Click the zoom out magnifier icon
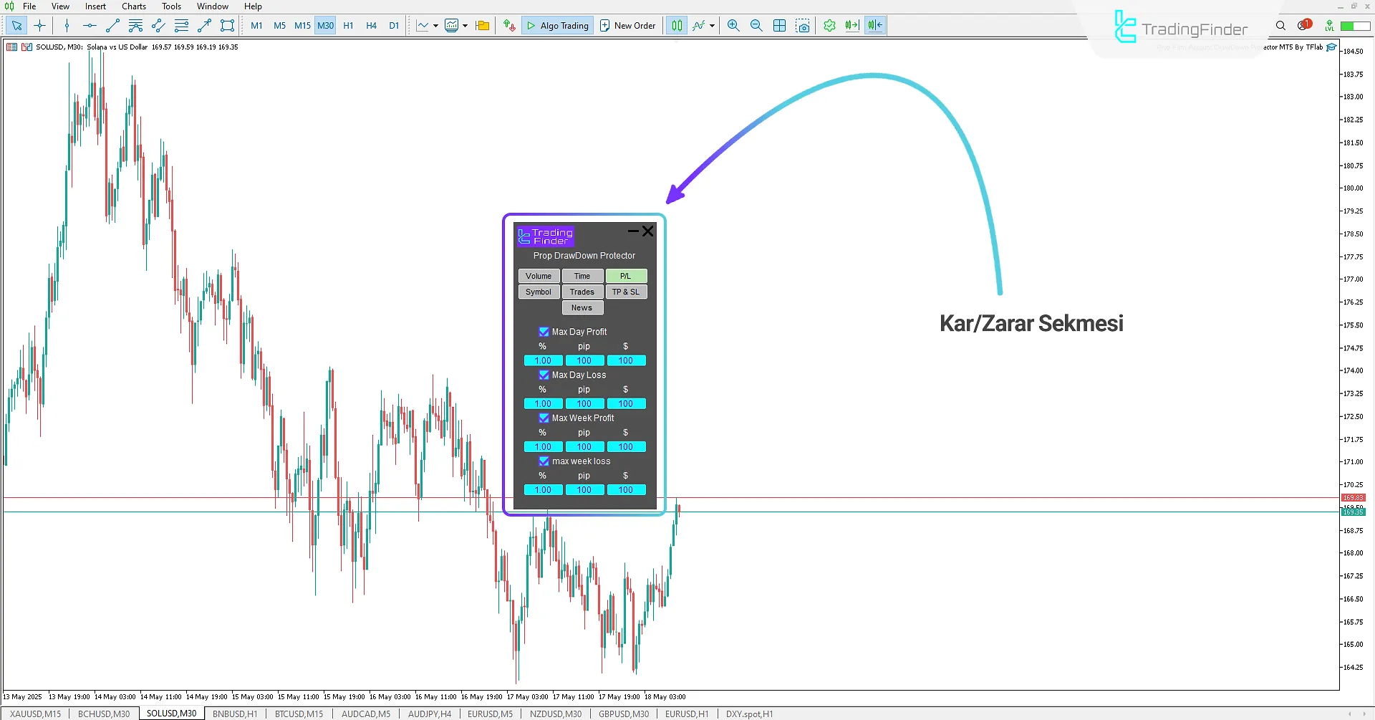The width and height of the screenshot is (1375, 720). (756, 26)
